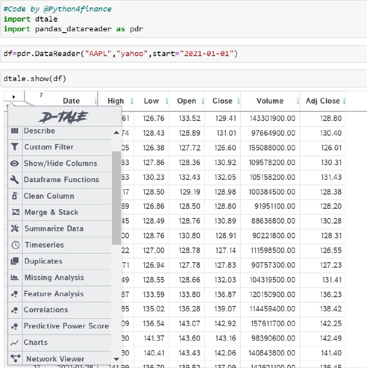This screenshot has width=367, height=368.
Task: Select Clean Column menu entry
Action: (59, 196)
